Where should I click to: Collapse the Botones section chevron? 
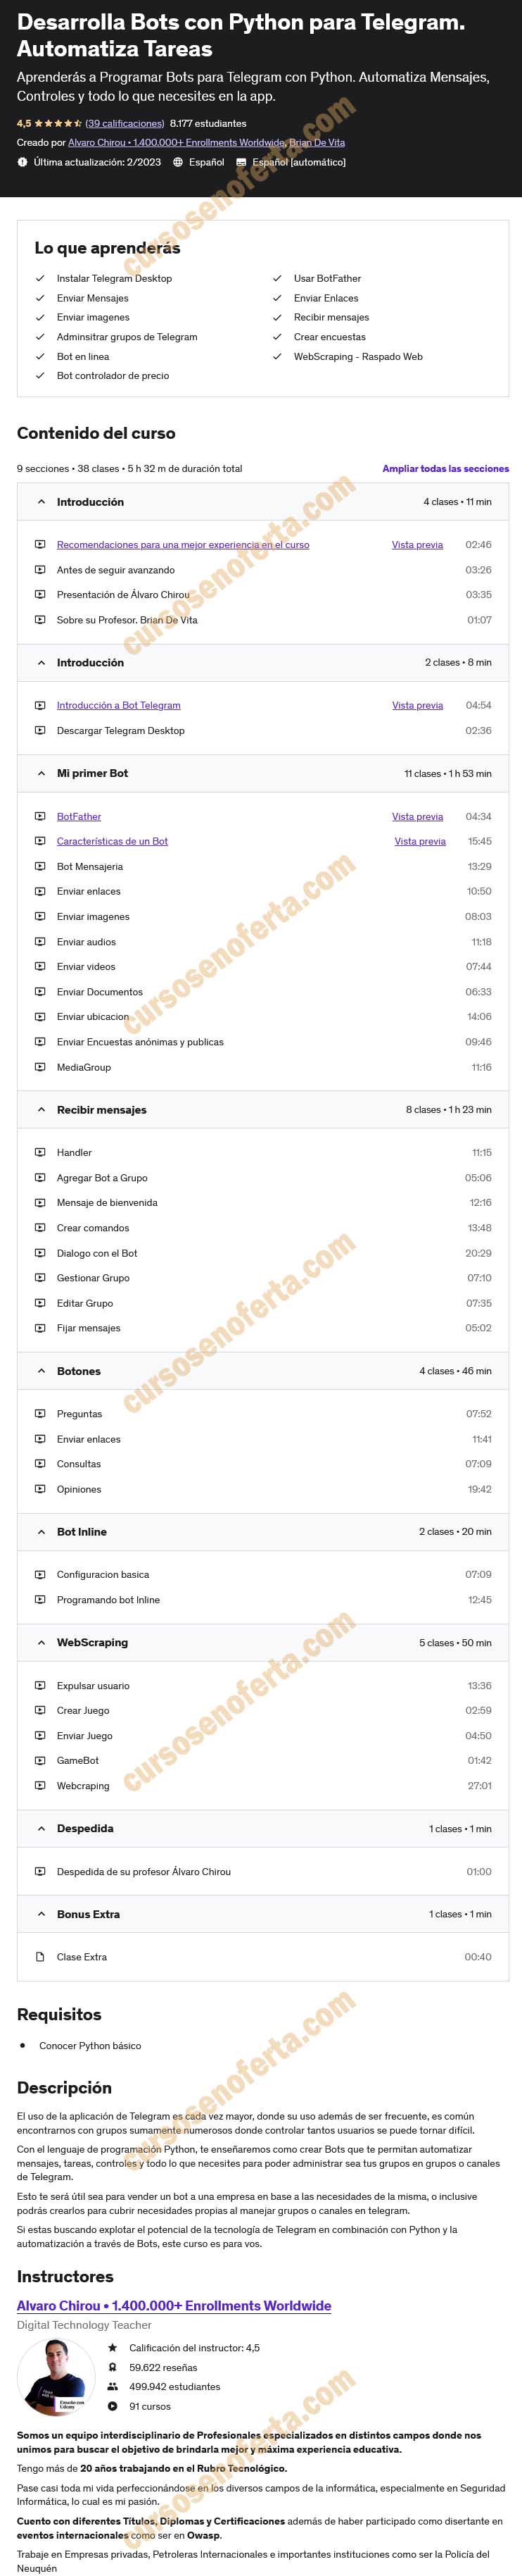click(41, 1370)
